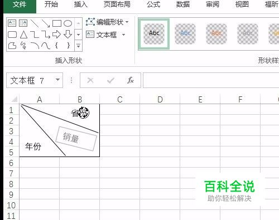Pick the rectangle shape
279x220 pixels.
click(x=57, y=23)
